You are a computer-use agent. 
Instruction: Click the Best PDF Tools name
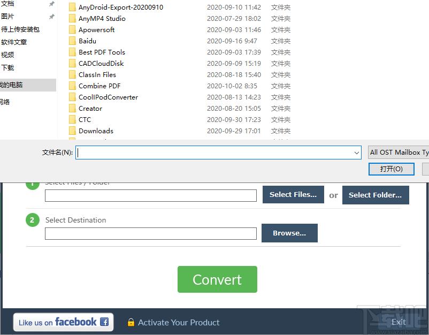tap(102, 52)
